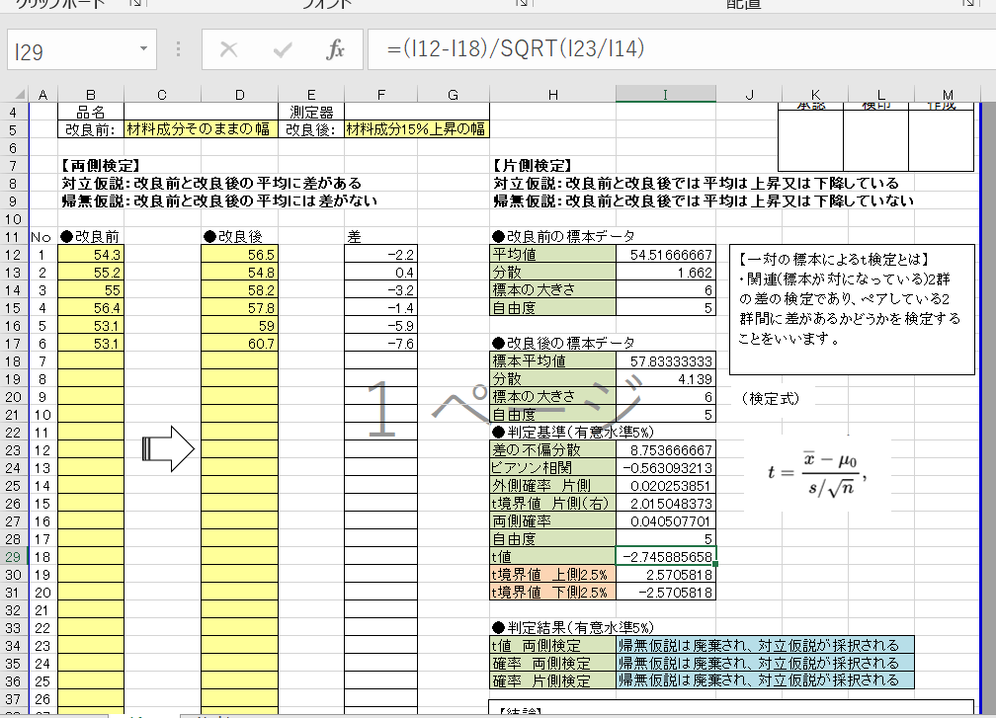
Task: Click cell containing 56.4 in 改良前 column
Action: pyautogui.click(x=91, y=308)
